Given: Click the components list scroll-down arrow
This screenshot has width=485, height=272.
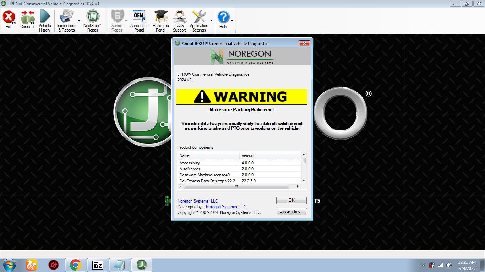Looking at the screenshot, I should pyautogui.click(x=304, y=181).
